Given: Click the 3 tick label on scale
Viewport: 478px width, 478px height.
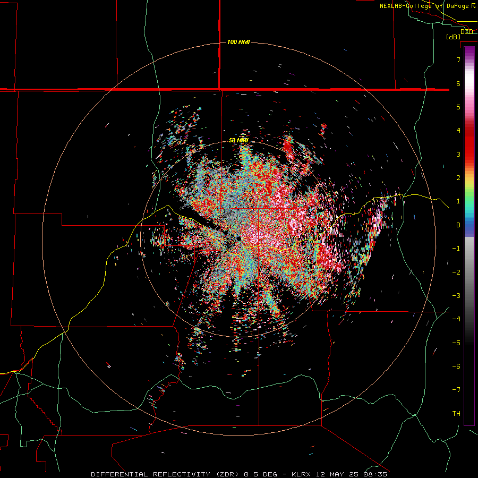Looking at the screenshot, I should [458, 154].
